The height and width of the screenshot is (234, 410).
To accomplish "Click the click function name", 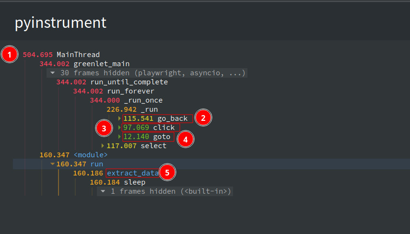I will click(164, 128).
